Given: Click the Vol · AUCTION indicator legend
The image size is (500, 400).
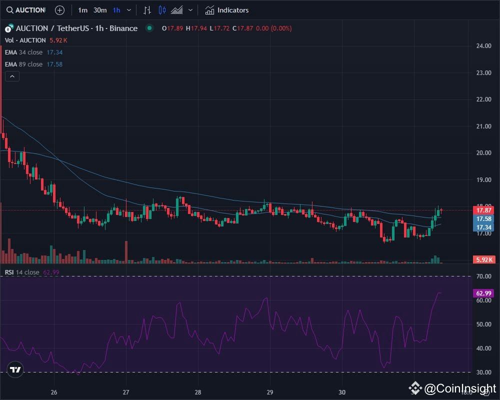Looking at the screenshot, I should pos(36,40).
